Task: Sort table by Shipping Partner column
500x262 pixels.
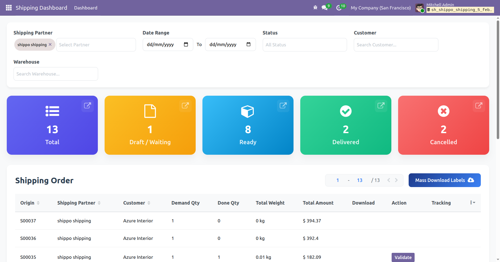Action: tap(99, 203)
